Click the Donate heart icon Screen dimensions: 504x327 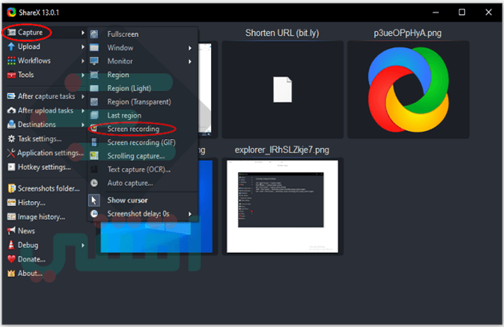click(x=11, y=259)
